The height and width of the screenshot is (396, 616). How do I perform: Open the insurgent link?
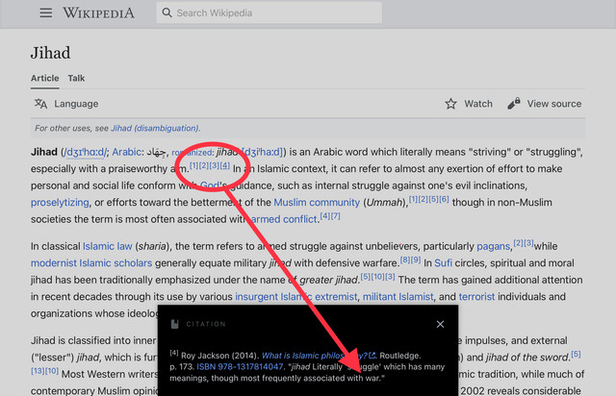257,297
